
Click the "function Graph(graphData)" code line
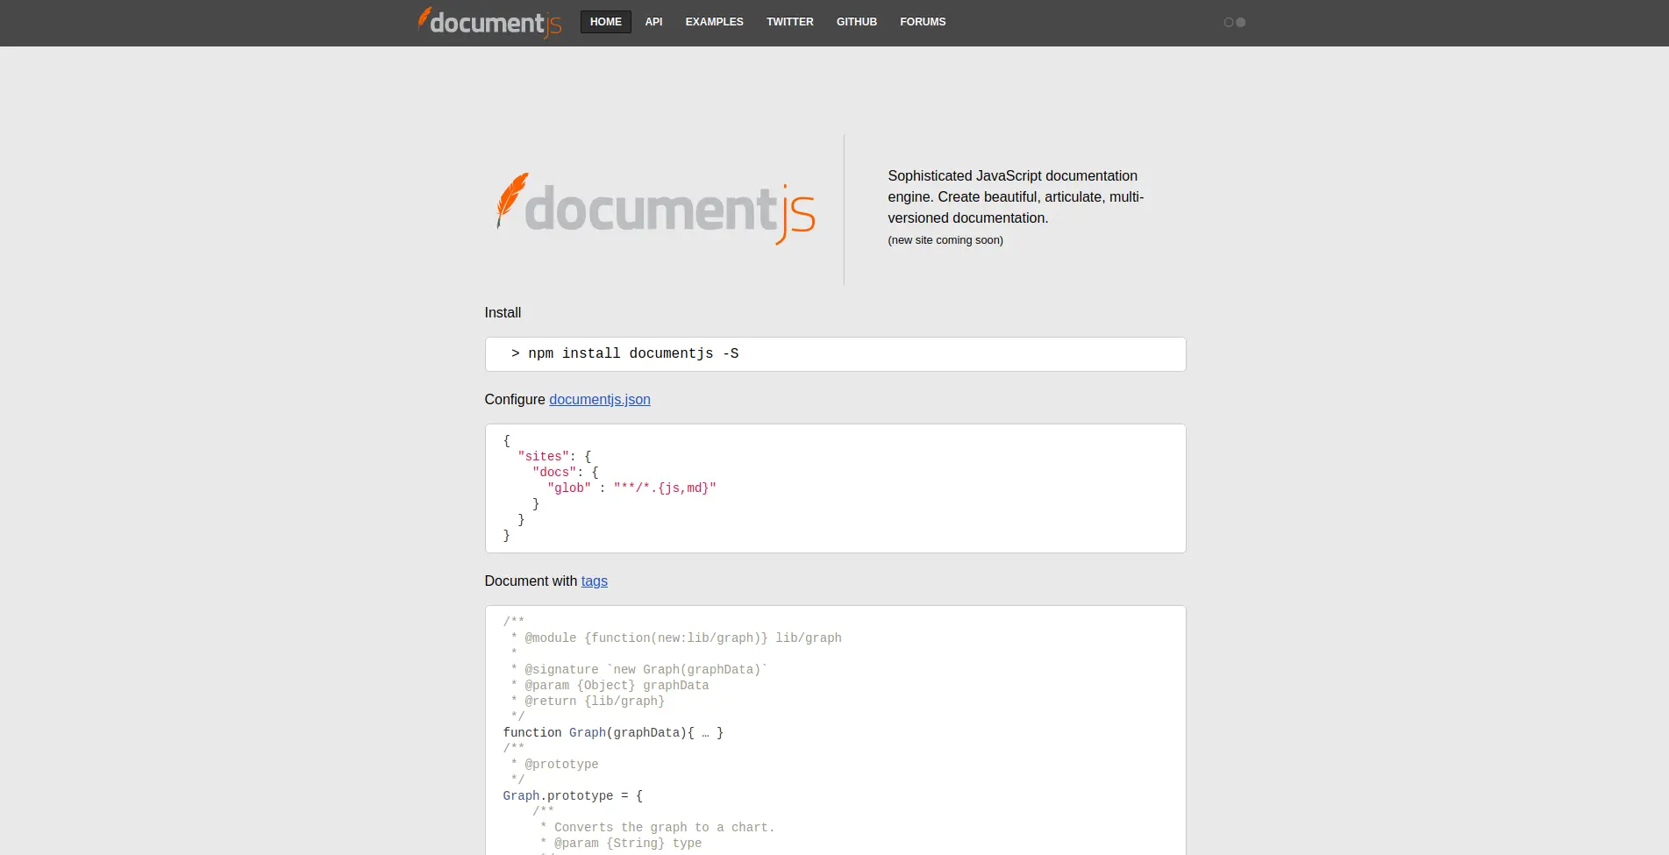pos(613,733)
